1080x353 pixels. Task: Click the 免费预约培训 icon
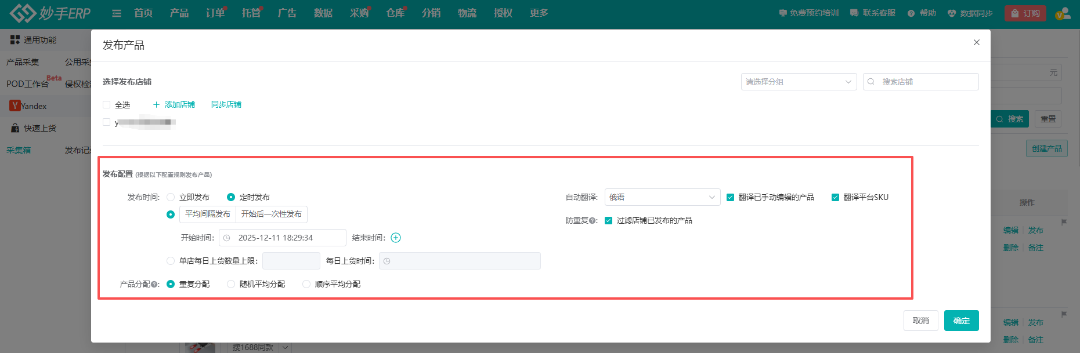tap(783, 13)
